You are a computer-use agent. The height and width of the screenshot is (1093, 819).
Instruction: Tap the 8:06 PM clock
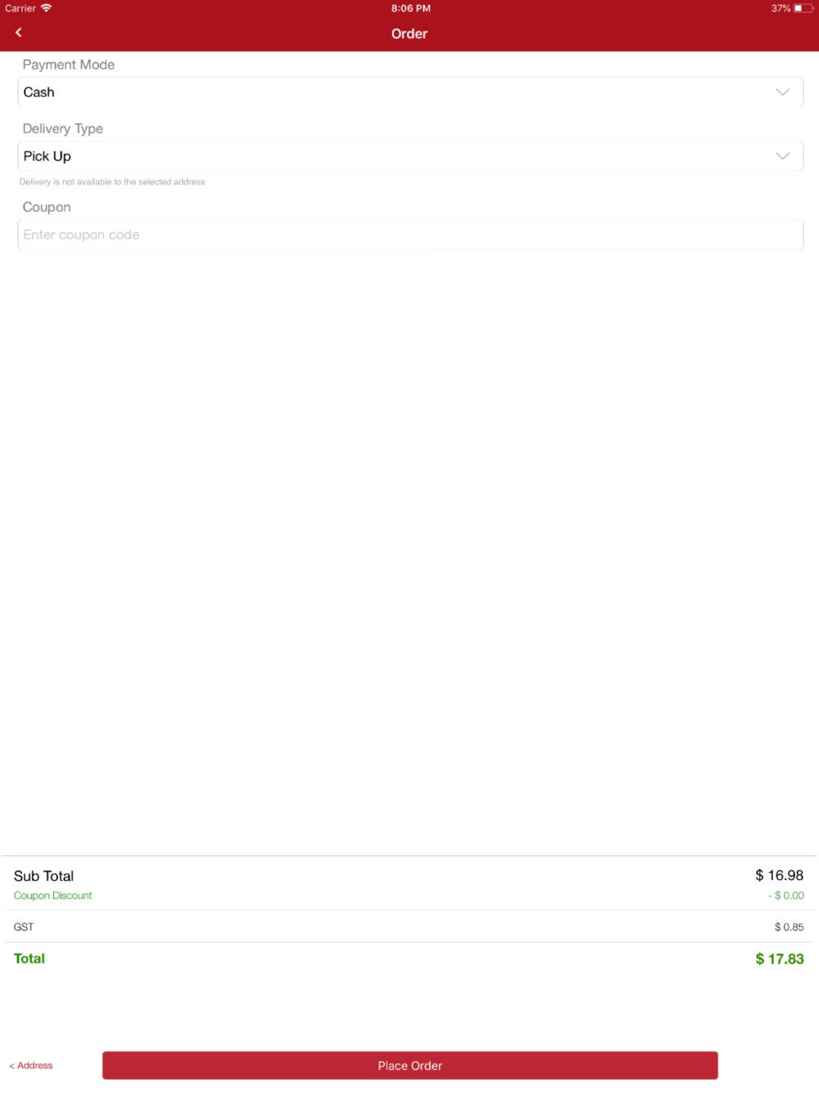click(x=410, y=8)
